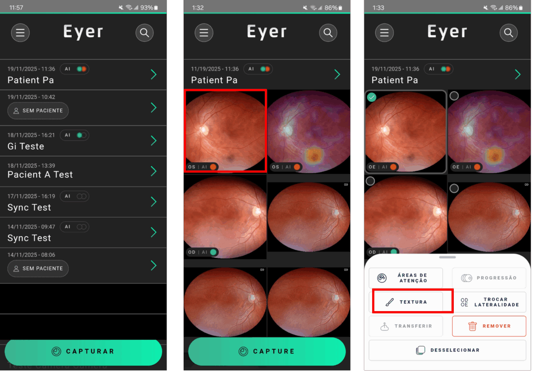Tap the search icon in the 1:33 screen

point(508,33)
